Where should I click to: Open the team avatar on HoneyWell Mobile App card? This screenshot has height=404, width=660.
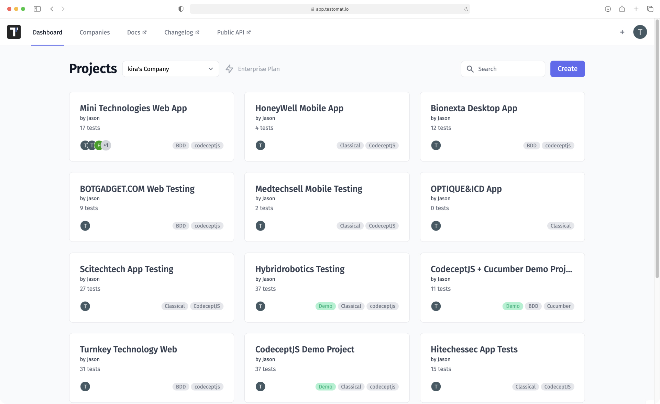click(260, 145)
